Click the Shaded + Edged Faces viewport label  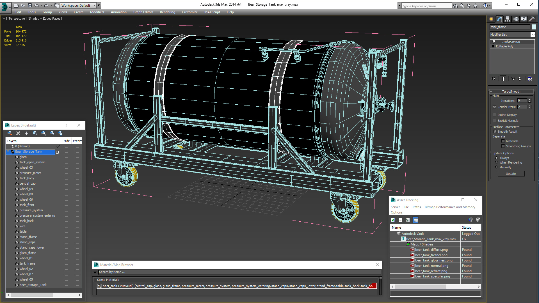(x=45, y=19)
